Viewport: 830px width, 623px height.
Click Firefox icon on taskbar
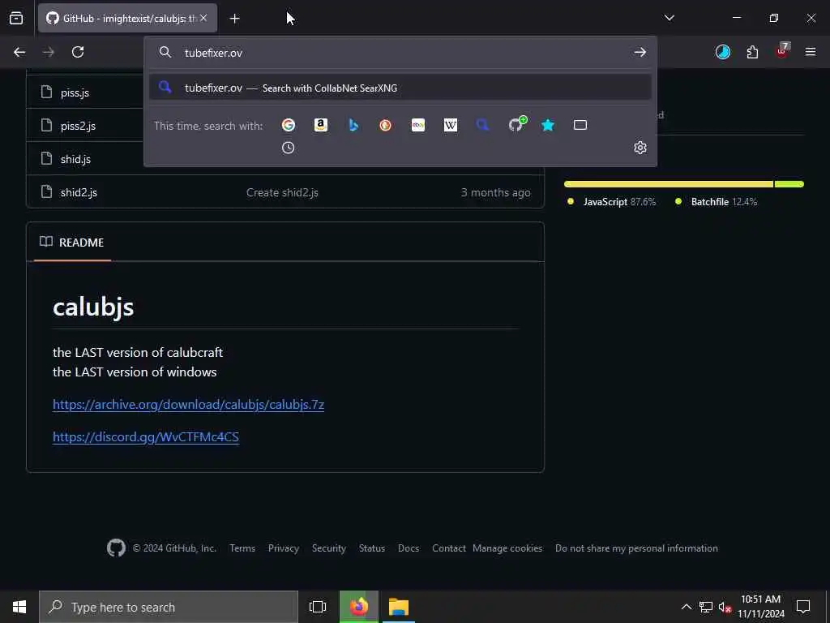(359, 607)
